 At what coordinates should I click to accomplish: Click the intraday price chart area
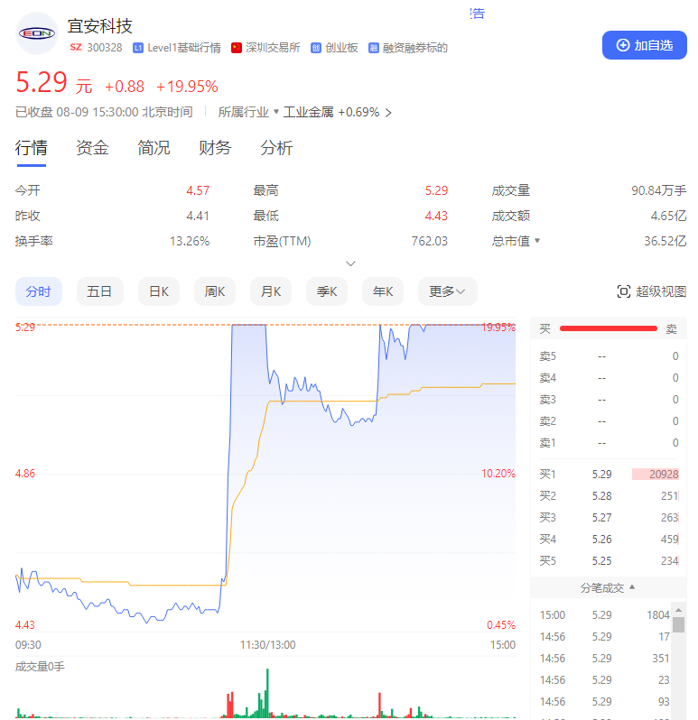click(x=265, y=475)
